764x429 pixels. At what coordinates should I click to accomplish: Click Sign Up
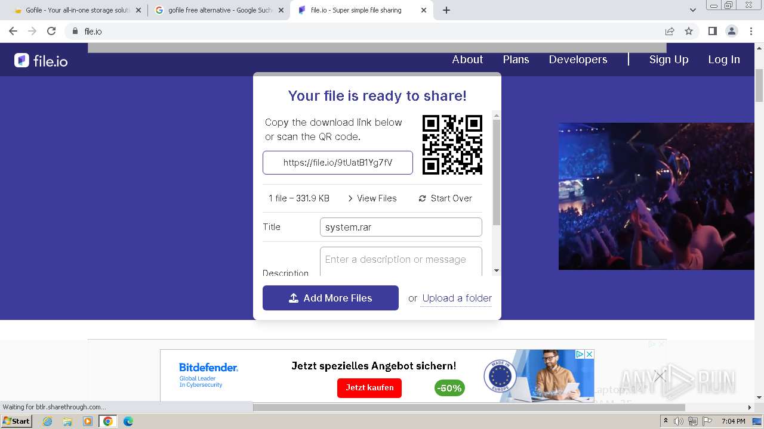pyautogui.click(x=668, y=60)
